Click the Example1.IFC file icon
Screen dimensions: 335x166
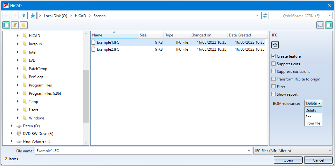pyautogui.click(x=93, y=42)
